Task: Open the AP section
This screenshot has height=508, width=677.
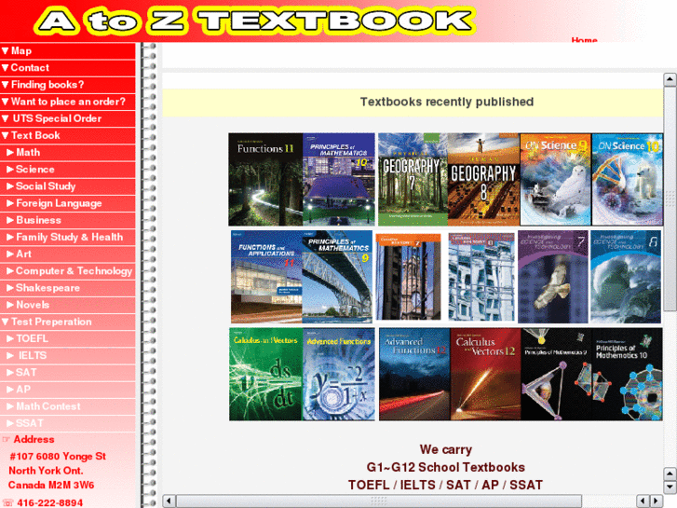Action: 68,389
